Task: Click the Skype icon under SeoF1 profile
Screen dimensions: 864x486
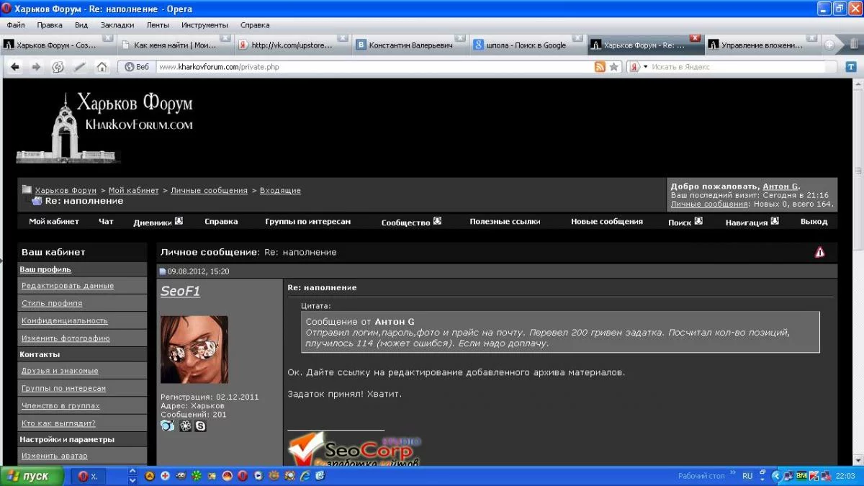Action: pyautogui.click(x=201, y=426)
